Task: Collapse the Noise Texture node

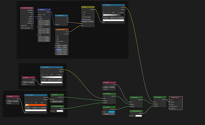Action: click(57, 30)
